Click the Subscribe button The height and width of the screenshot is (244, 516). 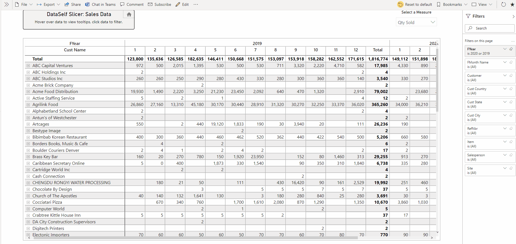pyautogui.click(x=160, y=4)
